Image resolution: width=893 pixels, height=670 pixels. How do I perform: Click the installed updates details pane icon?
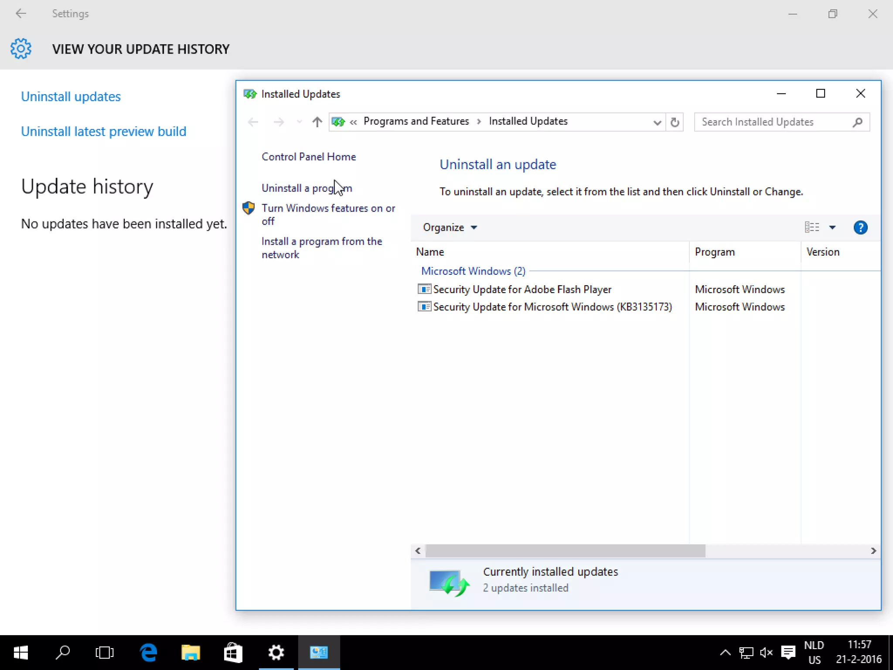click(449, 582)
